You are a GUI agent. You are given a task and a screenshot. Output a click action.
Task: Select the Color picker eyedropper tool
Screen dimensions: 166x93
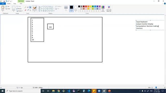point(28,10)
